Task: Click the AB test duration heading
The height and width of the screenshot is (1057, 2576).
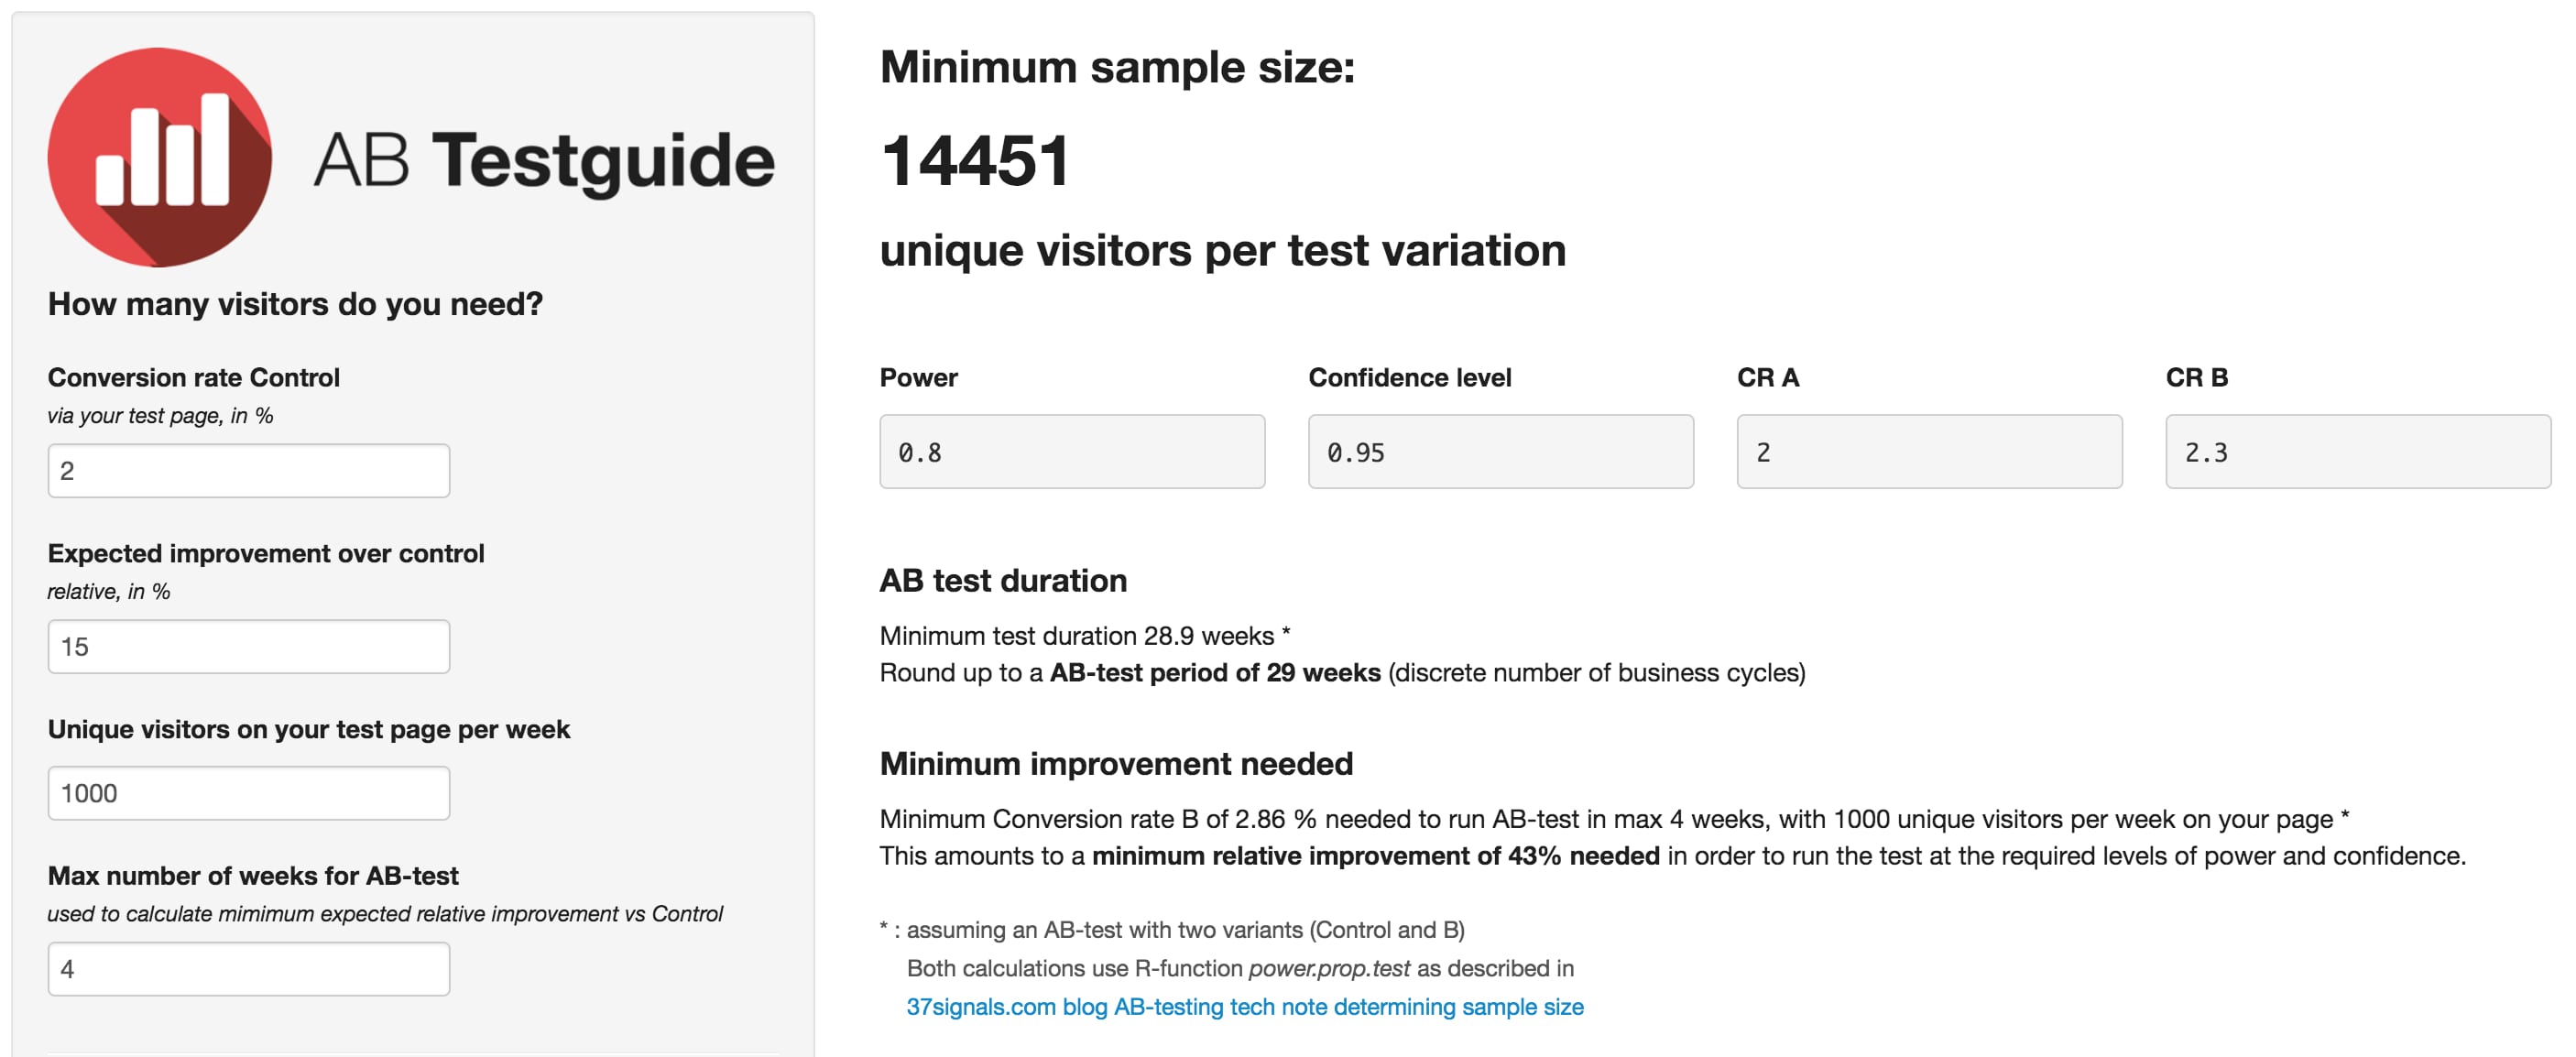Action: tap(1003, 581)
